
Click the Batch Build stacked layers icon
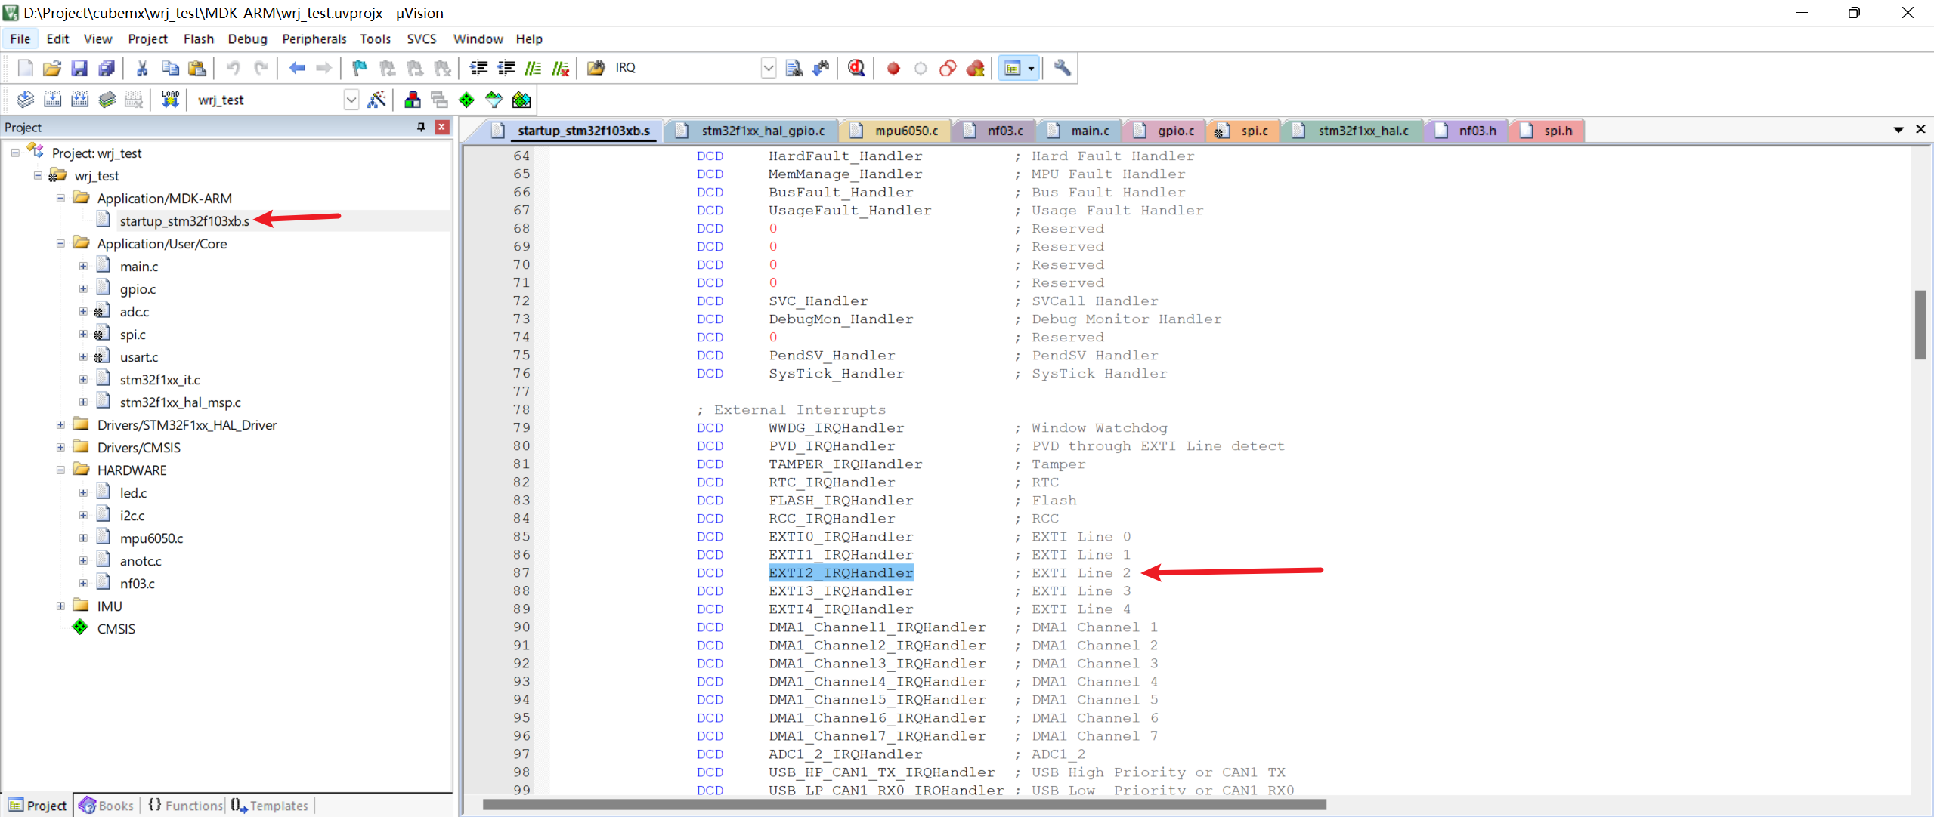(x=107, y=100)
